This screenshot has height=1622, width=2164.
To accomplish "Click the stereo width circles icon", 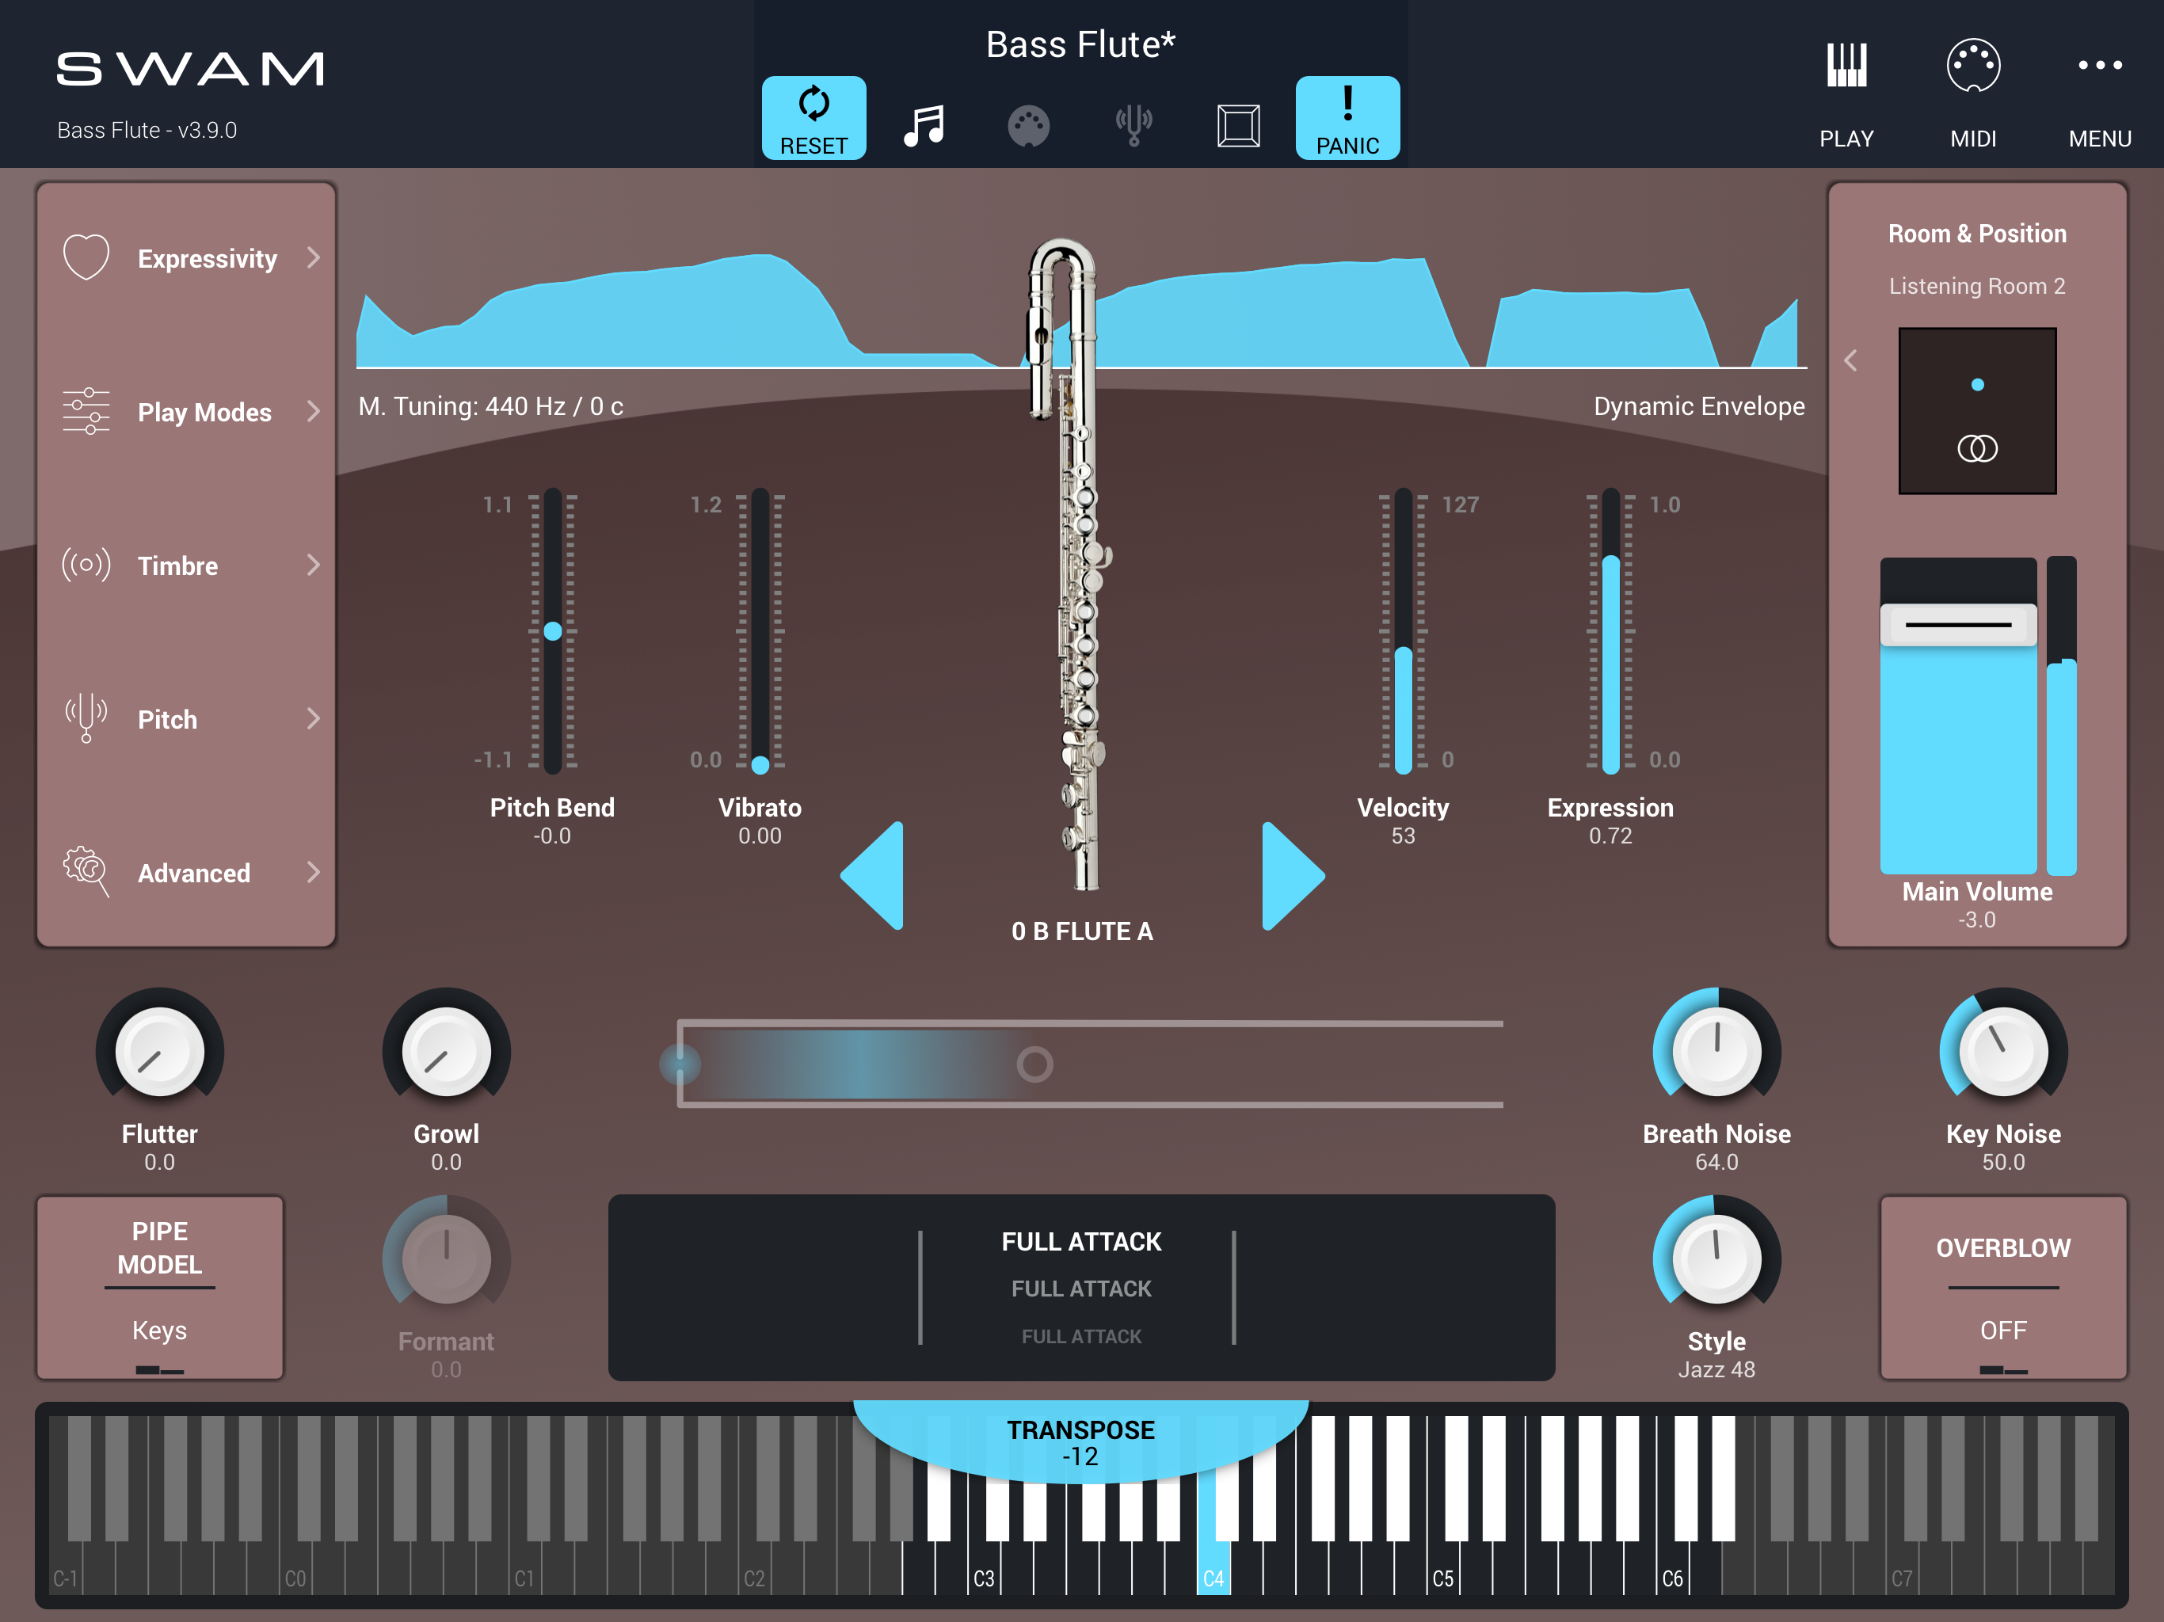I will point(1977,448).
